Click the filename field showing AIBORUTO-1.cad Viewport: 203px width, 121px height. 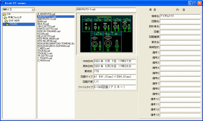tap(106, 10)
